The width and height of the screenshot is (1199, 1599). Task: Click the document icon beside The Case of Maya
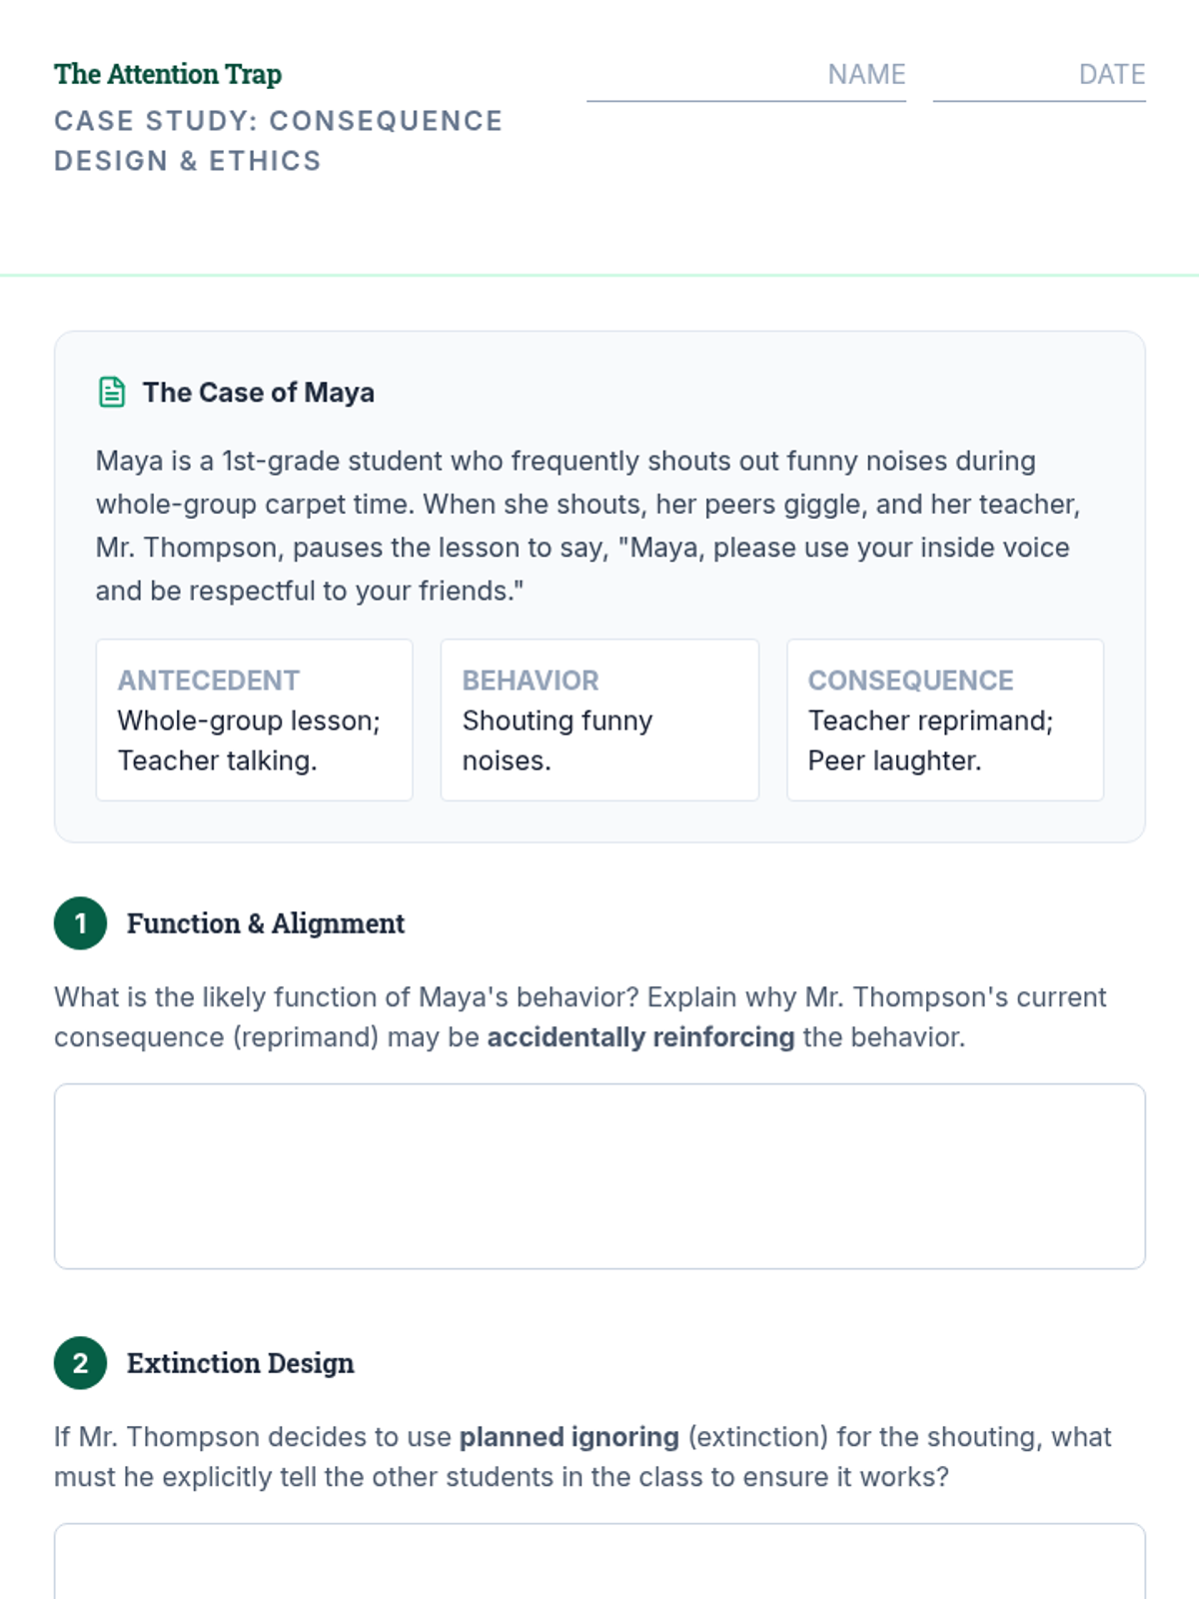[x=112, y=392]
